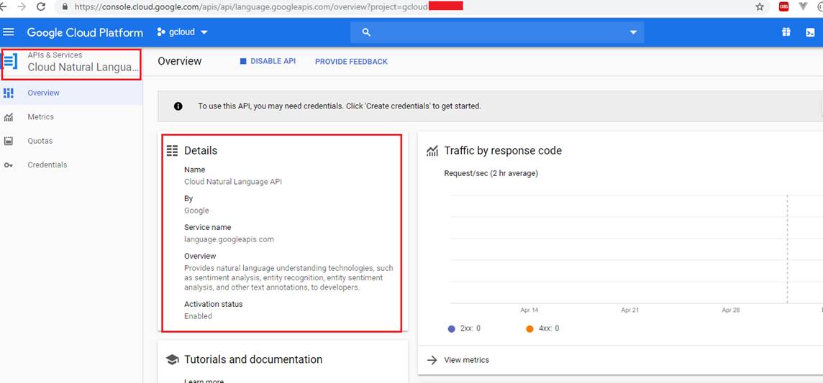The height and width of the screenshot is (383, 823).
Task: Open the Credentials sidebar item
Action: 71,165
